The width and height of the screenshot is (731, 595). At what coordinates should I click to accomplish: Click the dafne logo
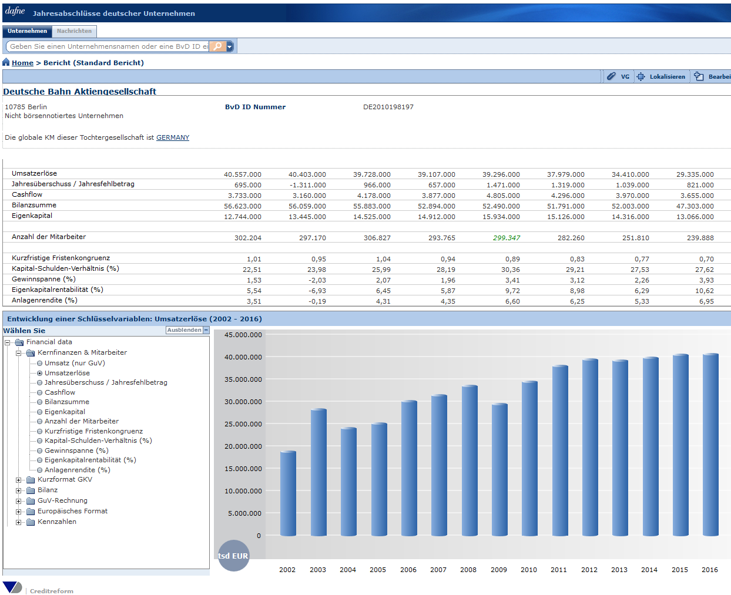pos(15,11)
